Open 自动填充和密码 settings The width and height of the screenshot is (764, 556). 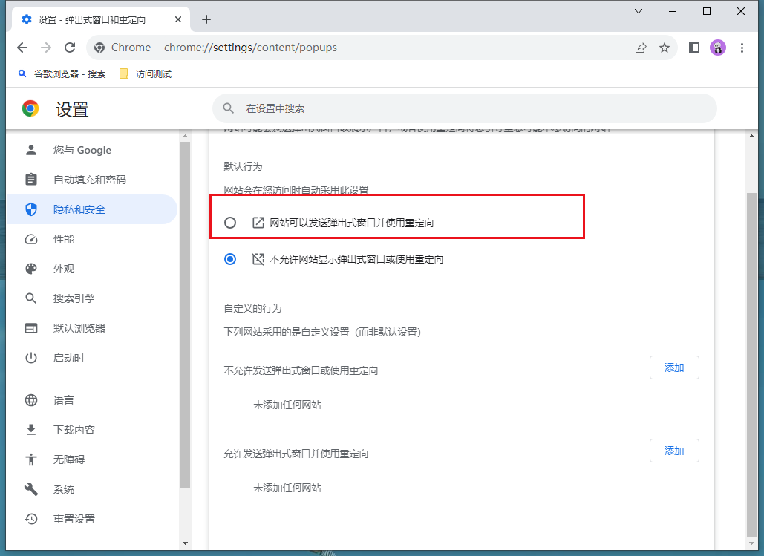[x=92, y=180]
